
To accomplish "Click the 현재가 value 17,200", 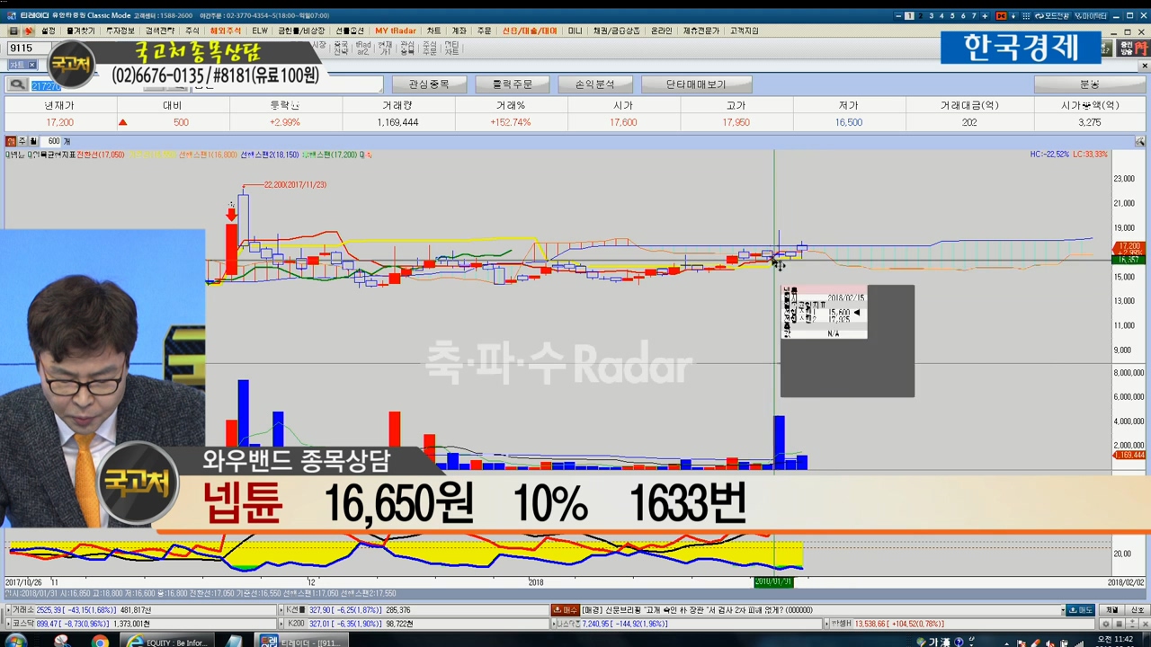I will (60, 122).
